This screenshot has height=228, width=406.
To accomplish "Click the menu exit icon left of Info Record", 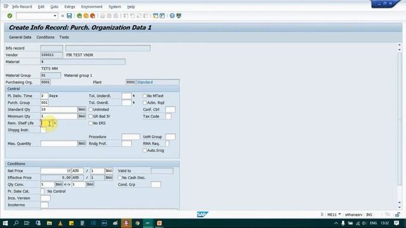I will pos(6,6).
